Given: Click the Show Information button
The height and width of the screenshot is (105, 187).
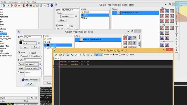Looking at the screenshot, I should [x=30, y=80].
